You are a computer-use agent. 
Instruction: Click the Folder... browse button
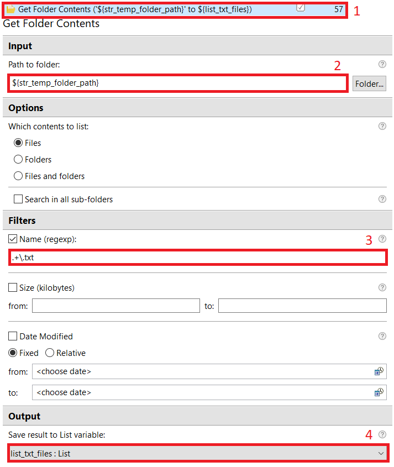369,83
